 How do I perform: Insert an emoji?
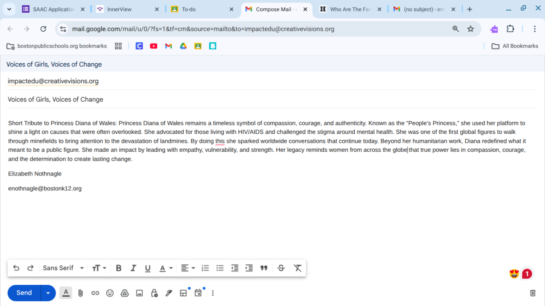pos(110,293)
